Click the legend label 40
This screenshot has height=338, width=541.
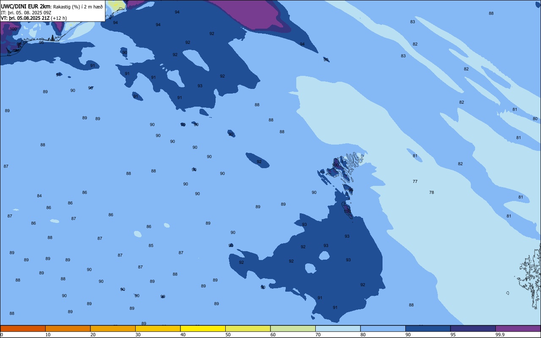point(183,335)
